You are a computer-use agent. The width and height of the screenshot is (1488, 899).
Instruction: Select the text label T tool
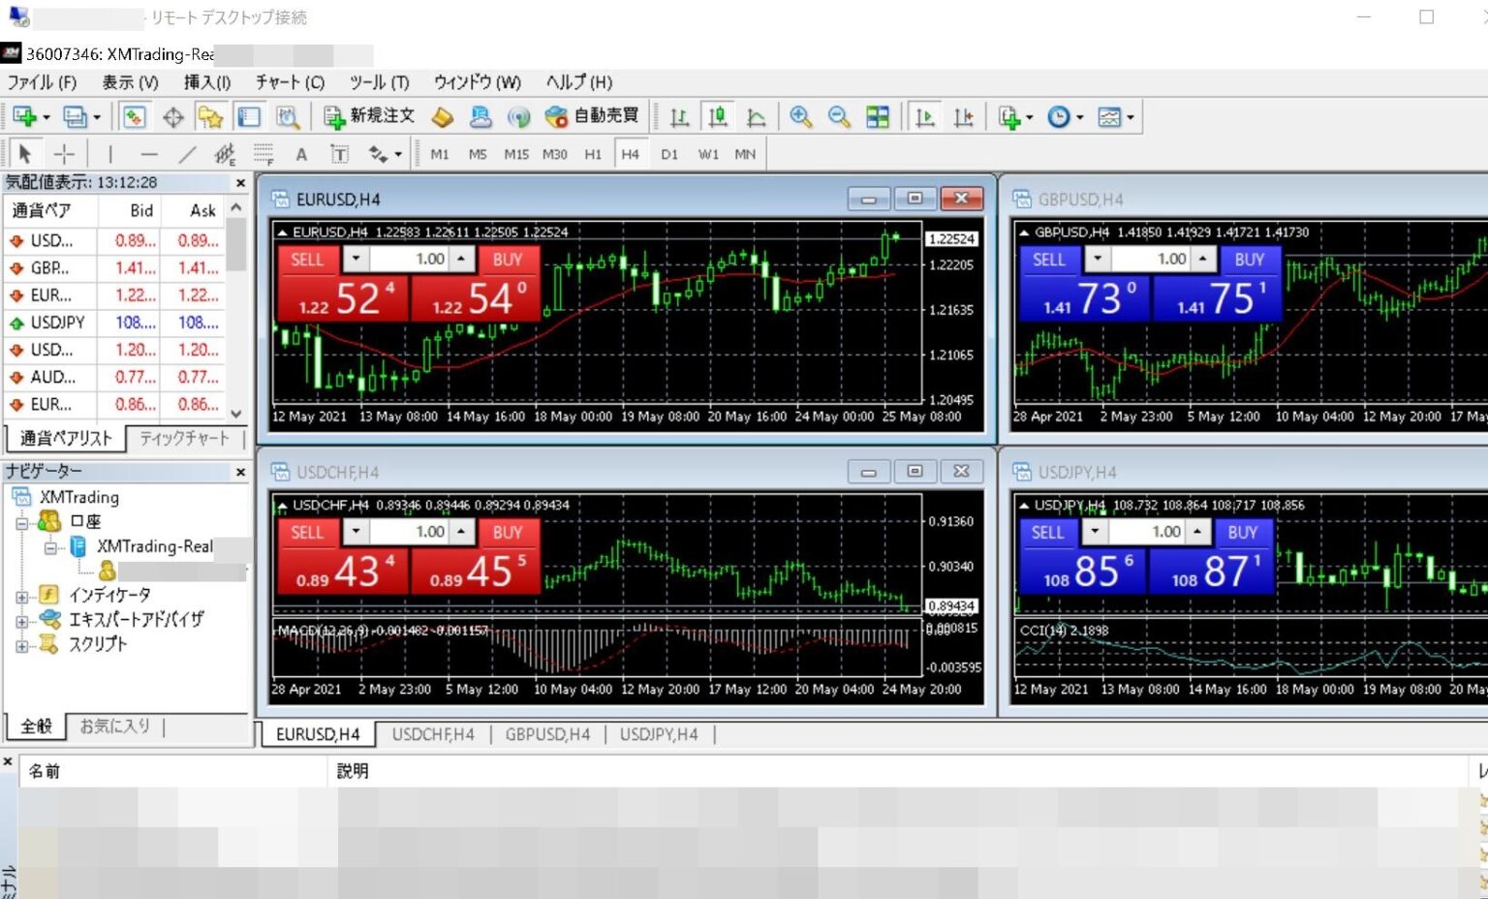(339, 153)
